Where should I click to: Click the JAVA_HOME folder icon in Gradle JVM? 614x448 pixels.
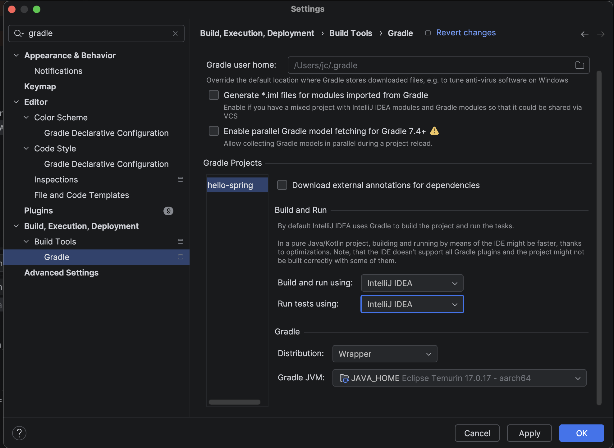point(344,378)
